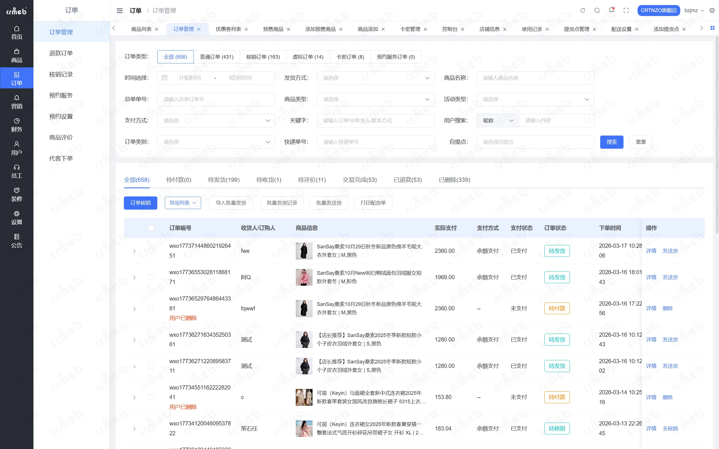Close the 控制台 tab

click(462, 29)
